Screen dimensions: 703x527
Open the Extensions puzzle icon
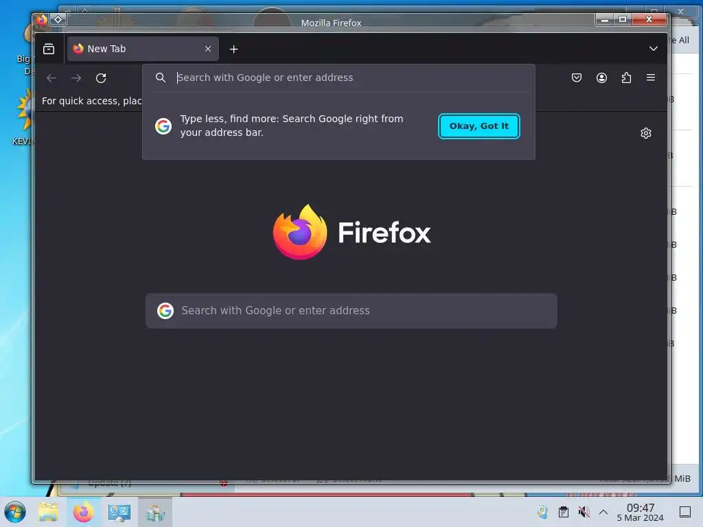(x=626, y=78)
